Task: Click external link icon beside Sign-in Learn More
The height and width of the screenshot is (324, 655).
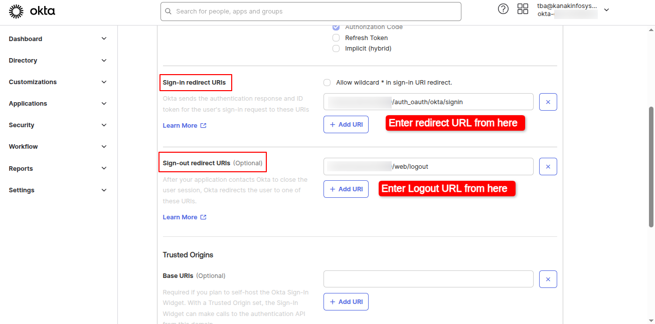Action: (203, 126)
